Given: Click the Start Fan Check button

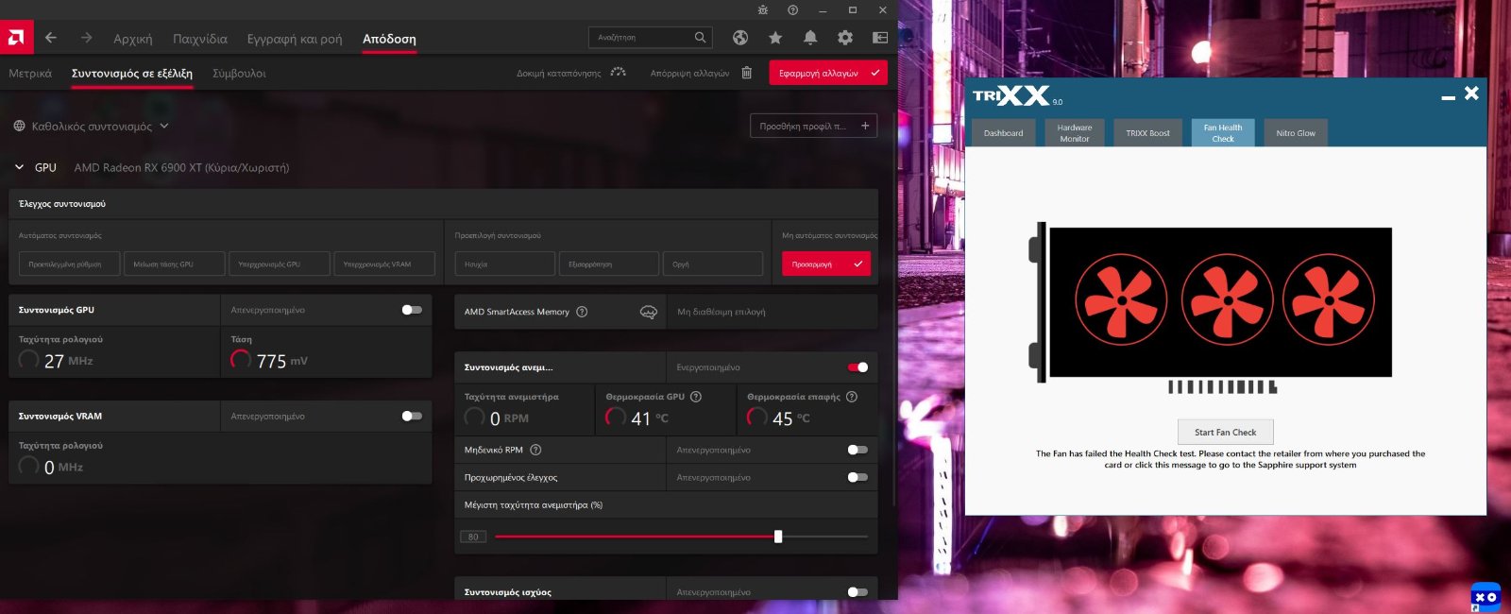Looking at the screenshot, I should point(1226,432).
